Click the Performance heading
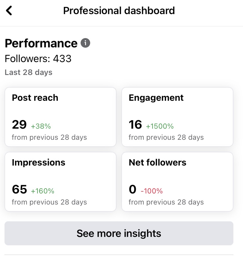 [41, 43]
